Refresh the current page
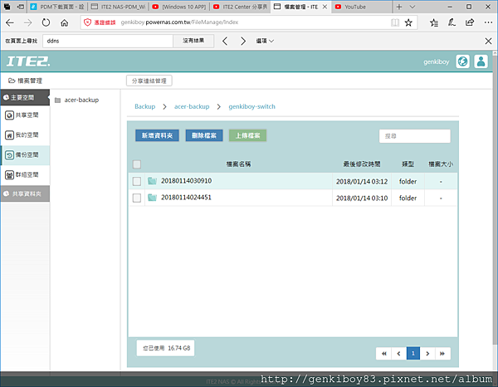 pyautogui.click(x=46, y=22)
